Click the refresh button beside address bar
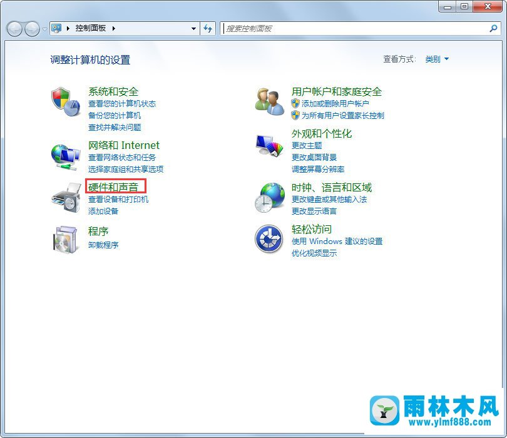The width and height of the screenshot is (507, 438). tap(208, 28)
